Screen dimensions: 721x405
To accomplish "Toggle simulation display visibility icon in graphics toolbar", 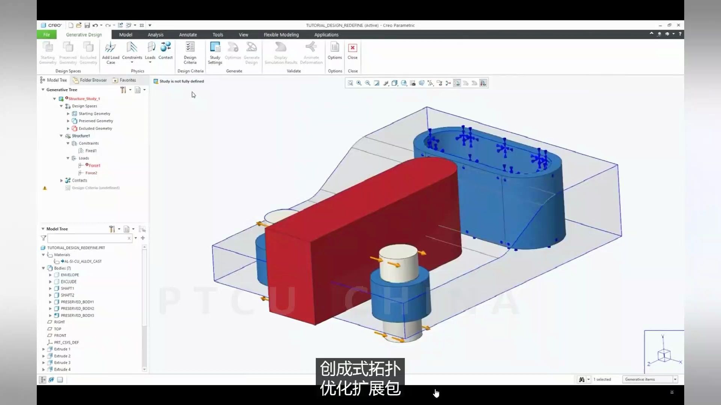I will coord(483,83).
